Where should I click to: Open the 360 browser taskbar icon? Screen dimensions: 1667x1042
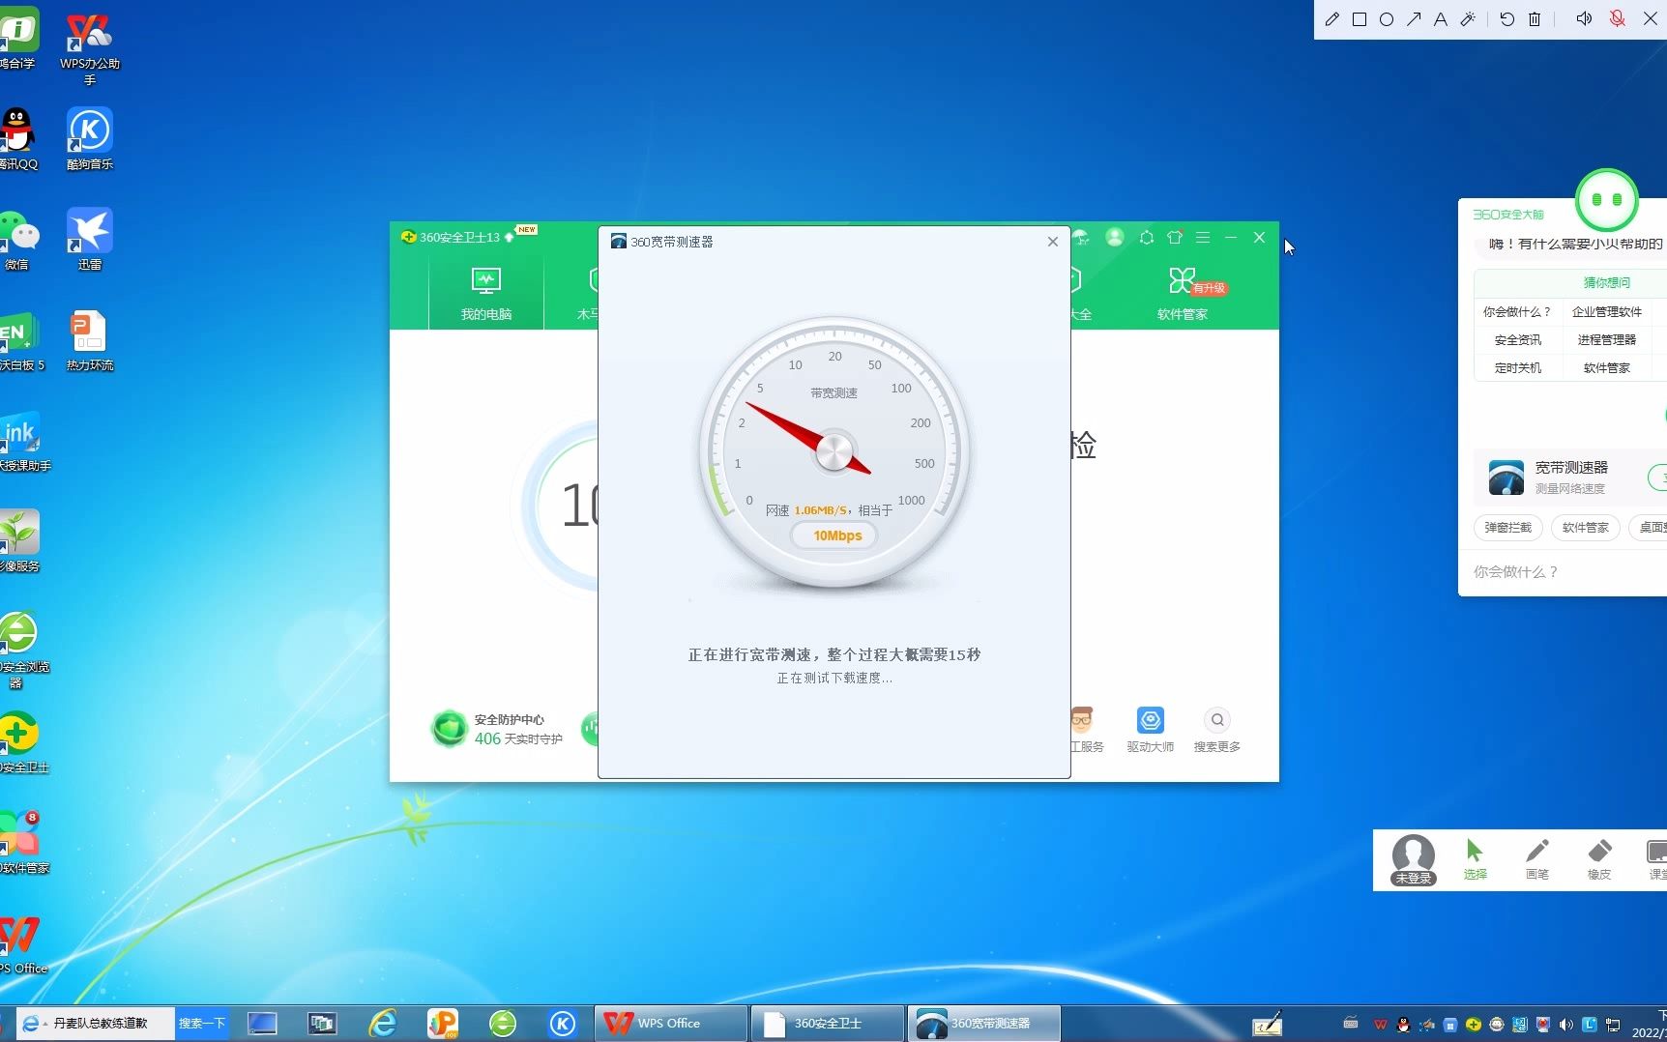coord(503,1023)
